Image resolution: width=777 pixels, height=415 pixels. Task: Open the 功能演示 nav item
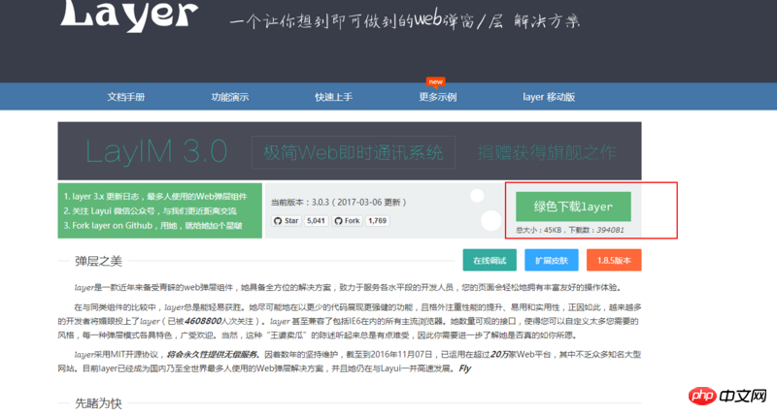point(230,97)
